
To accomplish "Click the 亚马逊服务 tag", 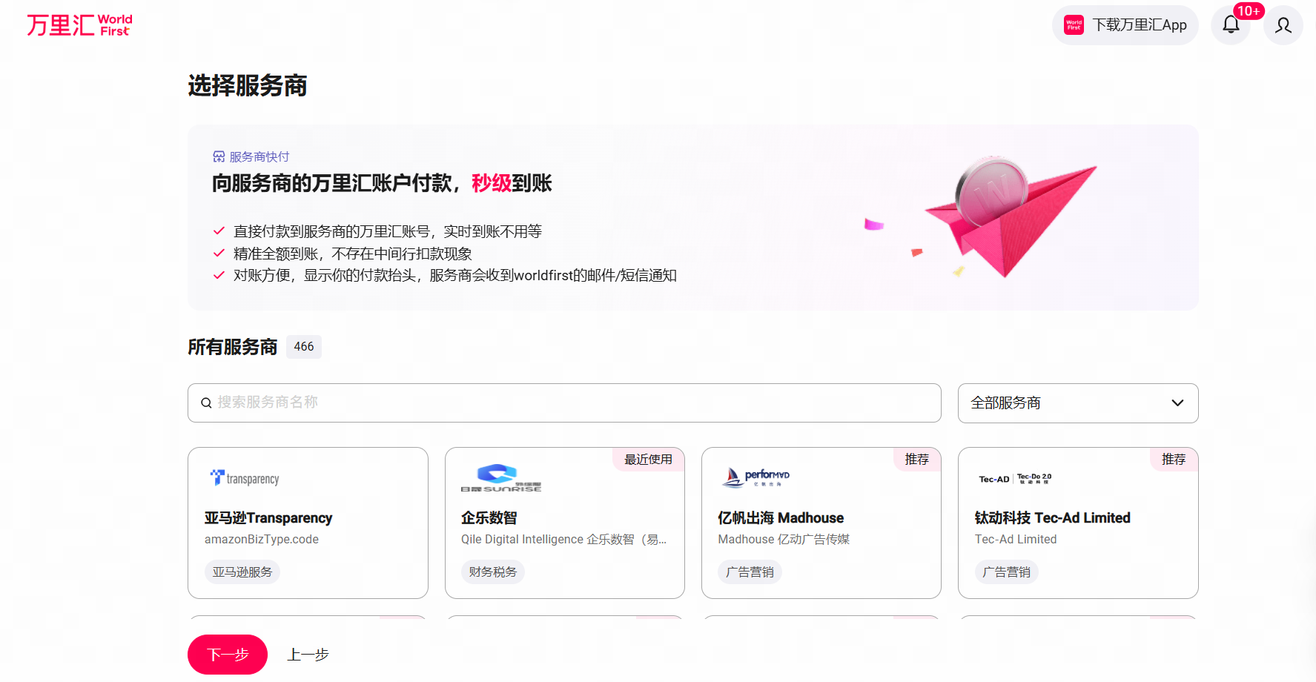I will 242,572.
